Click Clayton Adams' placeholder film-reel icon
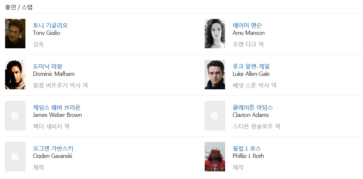 (215, 116)
